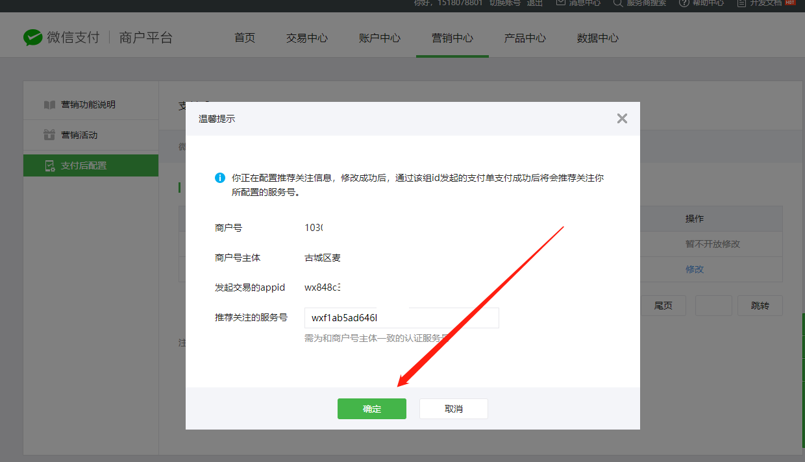Image resolution: width=805 pixels, height=462 pixels.
Task: Click the envelope icon for 消息中心
Action: [x=561, y=3]
